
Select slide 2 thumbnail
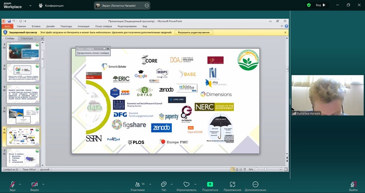pos(23,51)
